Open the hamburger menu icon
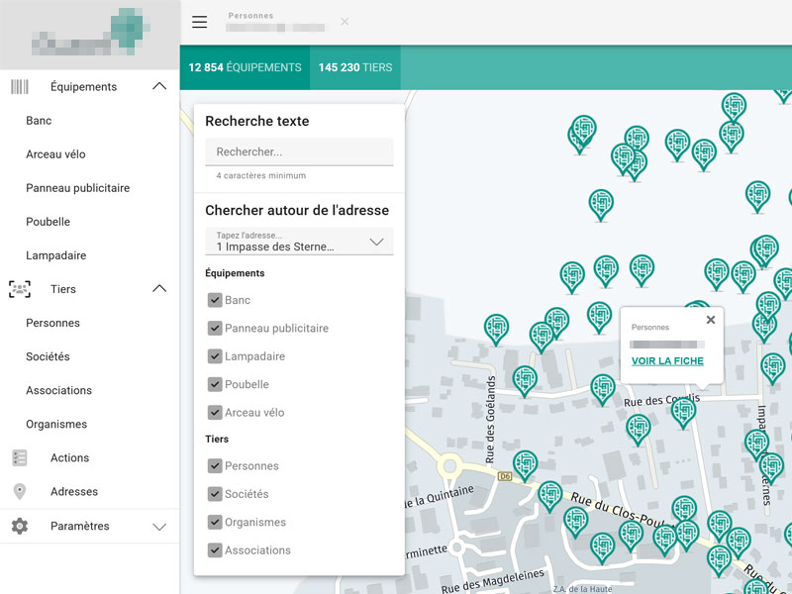 point(200,22)
